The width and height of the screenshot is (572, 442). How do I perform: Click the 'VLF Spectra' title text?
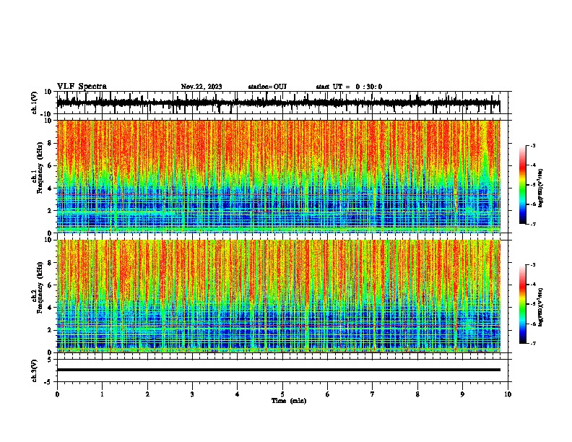[82, 87]
